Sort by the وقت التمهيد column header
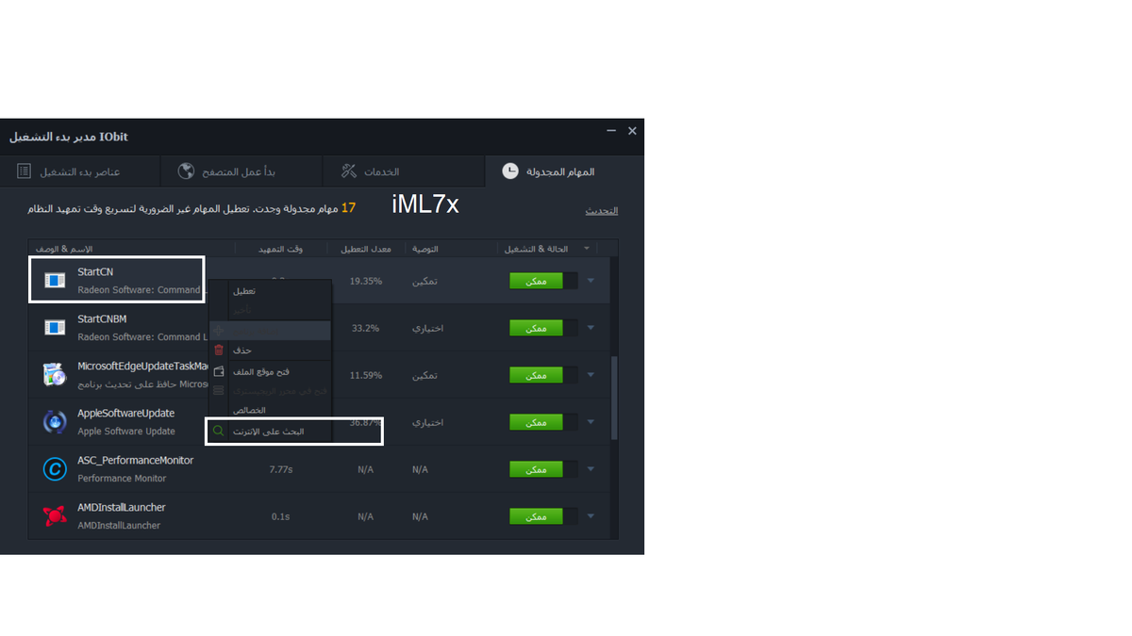Image resolution: width=1132 pixels, height=636 pixels. (x=281, y=249)
